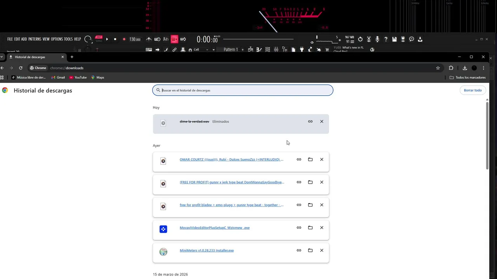Copy link for dime la verdad.wav
Screen dimensions: 497x279
tap(310, 122)
